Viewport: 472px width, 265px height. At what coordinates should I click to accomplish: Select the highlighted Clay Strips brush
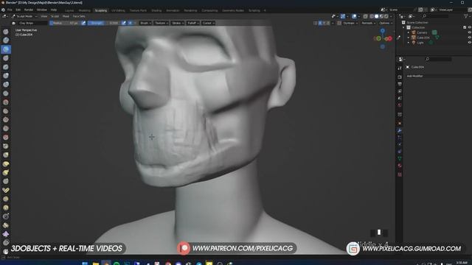6,49
